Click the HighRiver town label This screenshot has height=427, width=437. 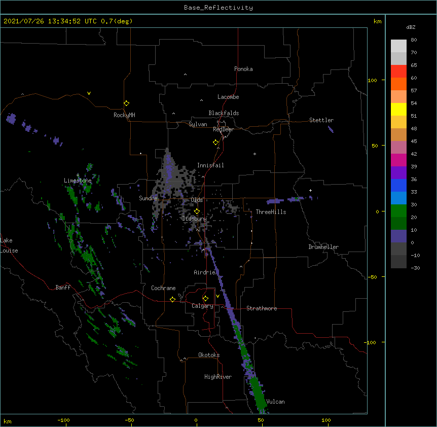pyautogui.click(x=218, y=377)
